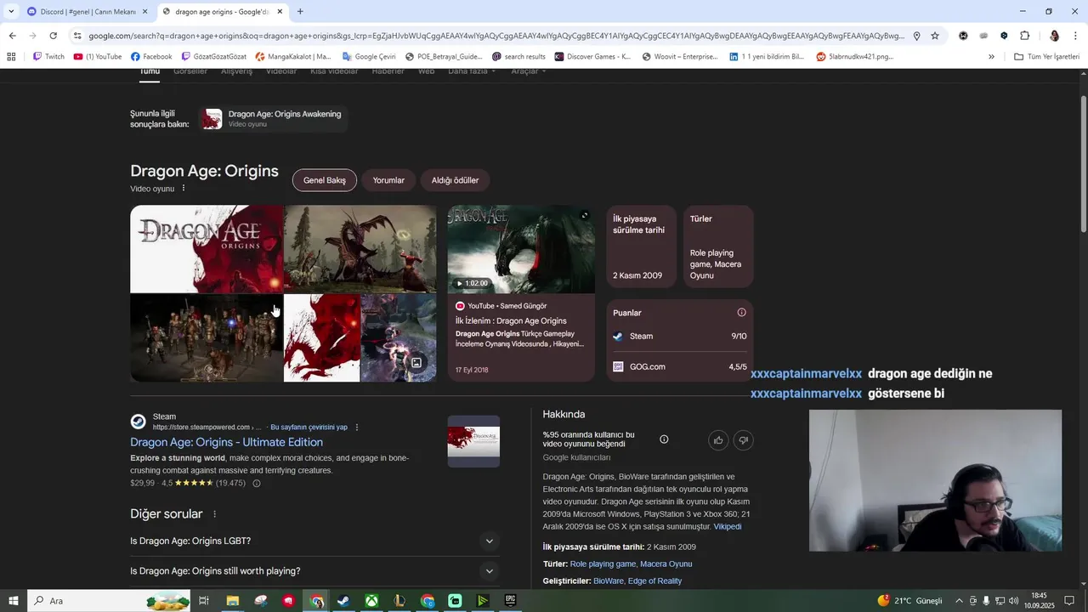Open the weather widget '21°C Güneşli'
The height and width of the screenshot is (612, 1088).
coord(910,601)
